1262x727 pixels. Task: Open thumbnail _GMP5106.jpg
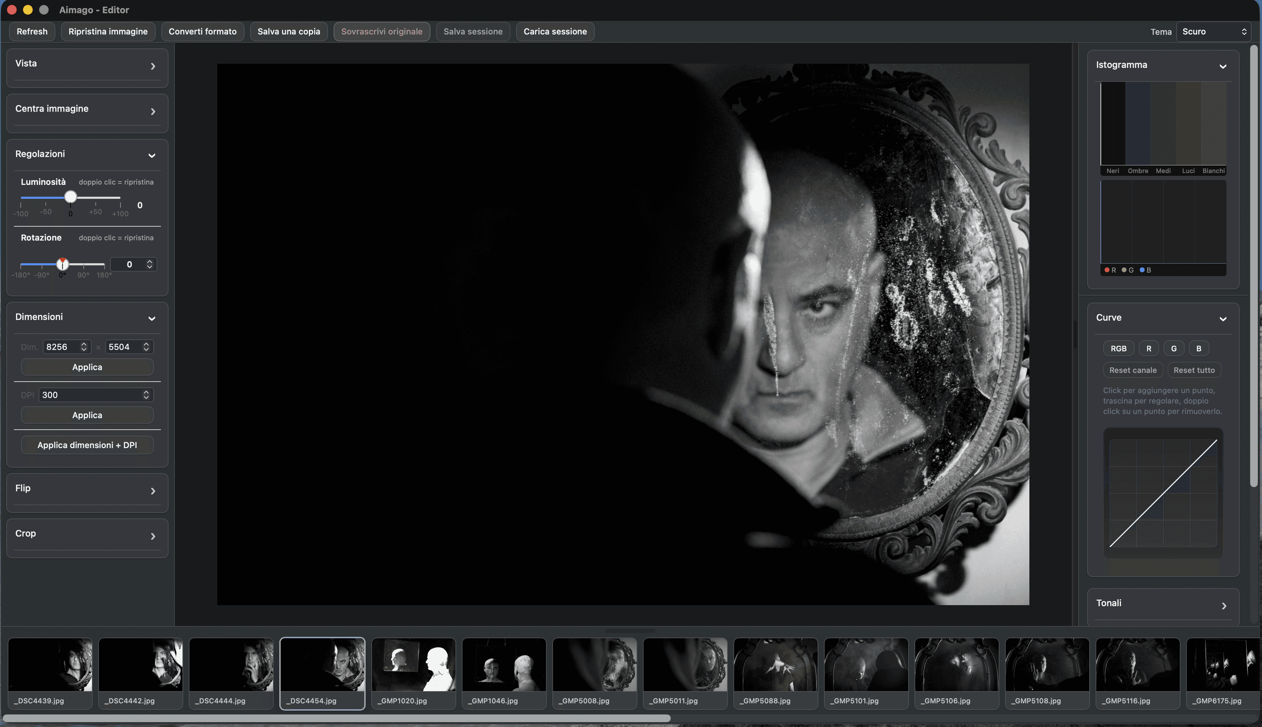click(x=957, y=673)
